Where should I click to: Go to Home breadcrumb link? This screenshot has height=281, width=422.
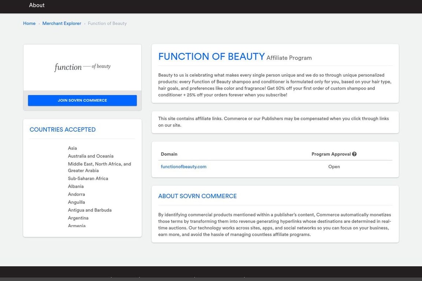(29, 23)
